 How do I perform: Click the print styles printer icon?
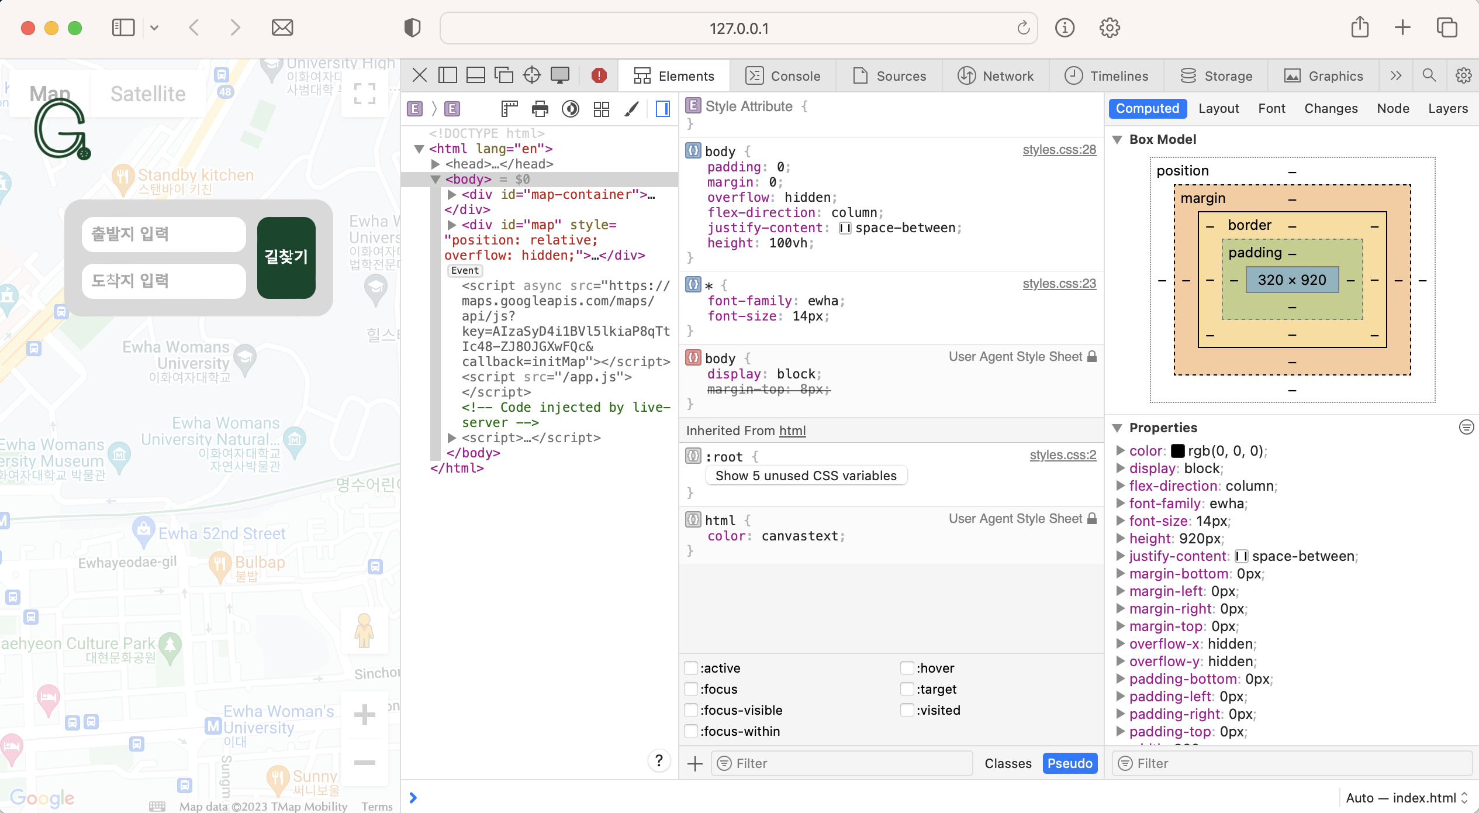pos(540,109)
